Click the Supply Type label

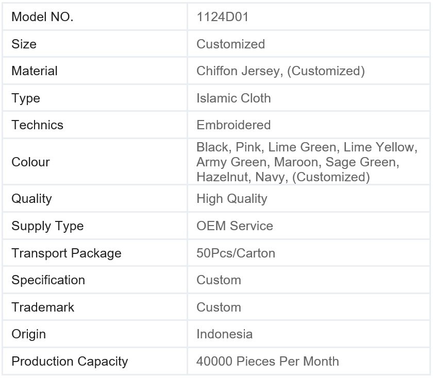click(x=47, y=226)
